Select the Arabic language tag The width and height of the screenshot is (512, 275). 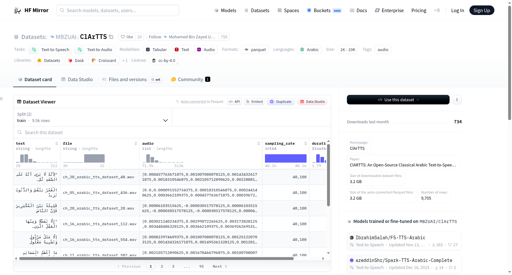tap(309, 50)
